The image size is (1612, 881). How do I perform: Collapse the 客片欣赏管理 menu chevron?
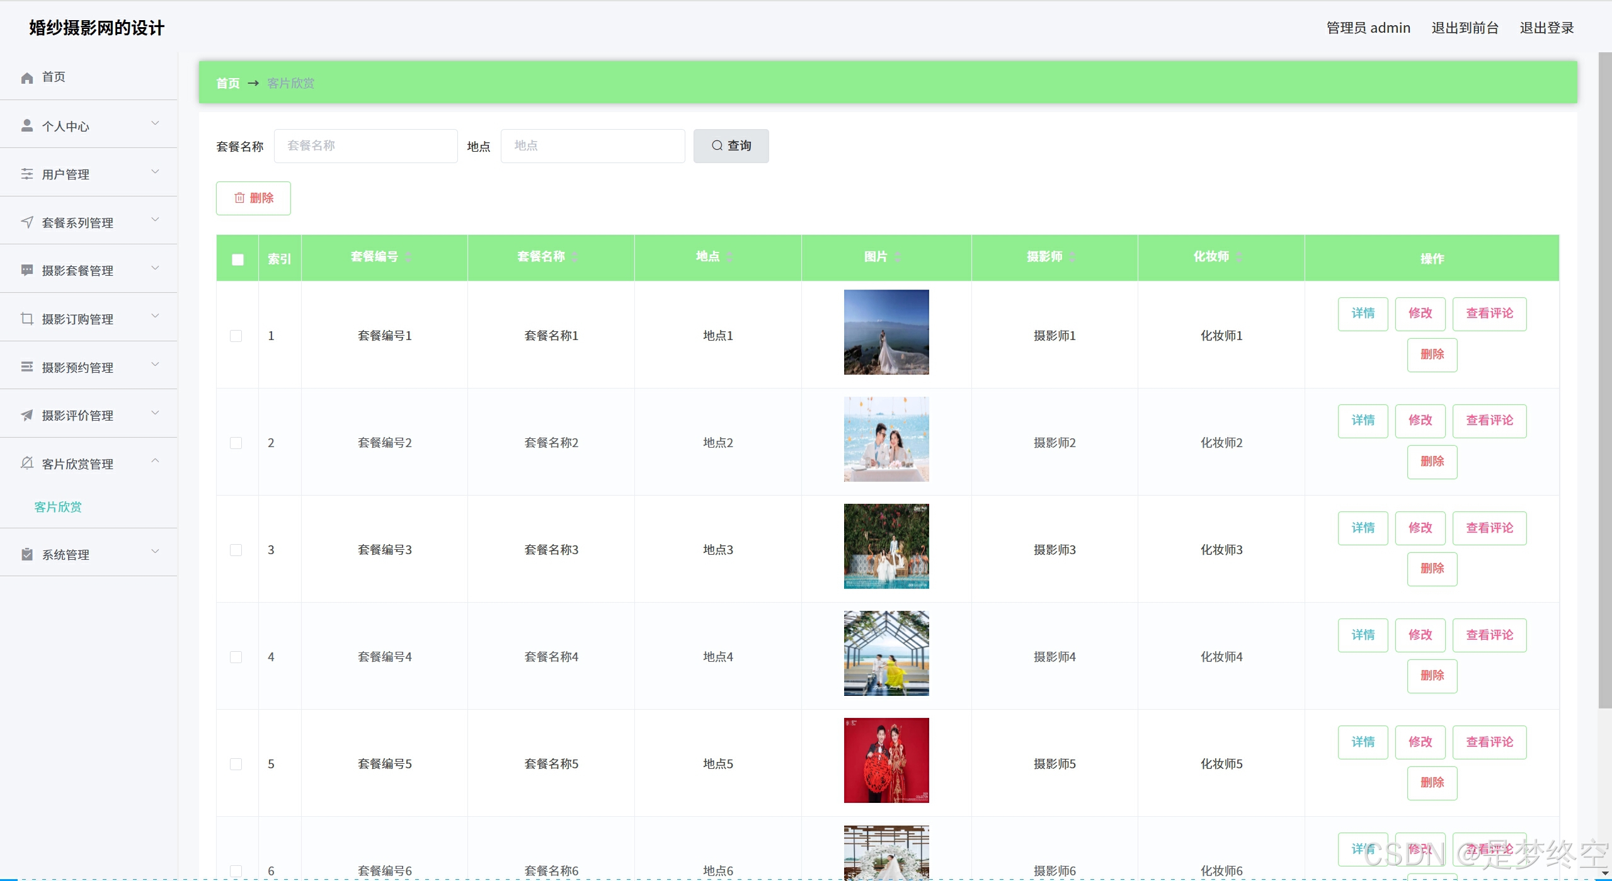click(x=155, y=461)
